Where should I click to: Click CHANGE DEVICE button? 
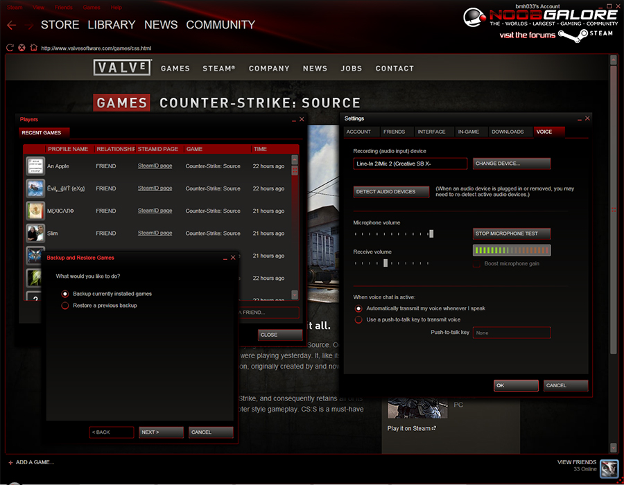coord(512,164)
